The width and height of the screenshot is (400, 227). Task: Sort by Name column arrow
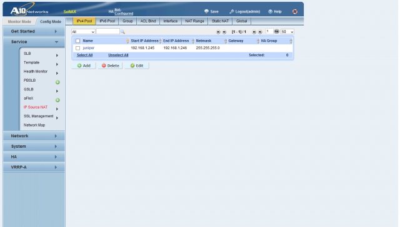click(127, 41)
